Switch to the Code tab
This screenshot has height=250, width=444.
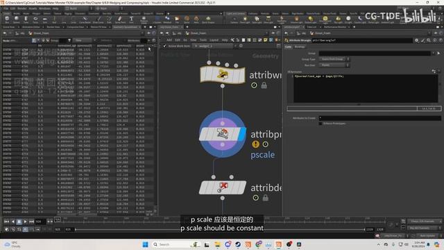pos(289,47)
